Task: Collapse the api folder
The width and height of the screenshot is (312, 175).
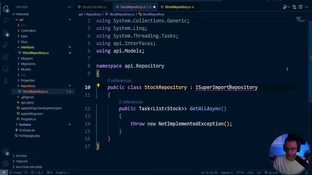Action: tap(21, 19)
